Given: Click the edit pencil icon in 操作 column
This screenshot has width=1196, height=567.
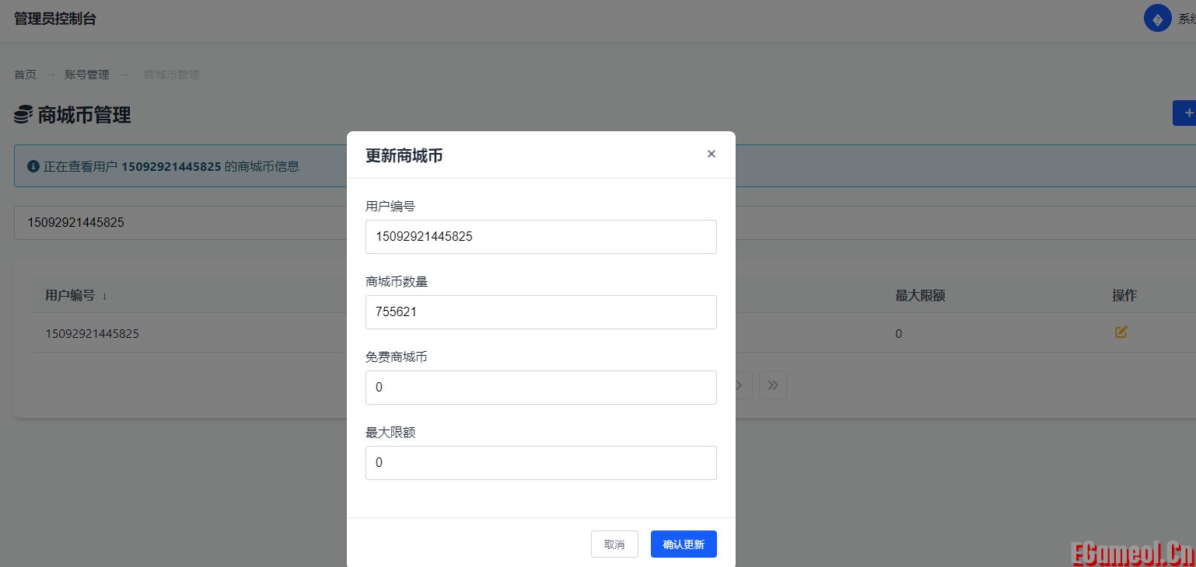Looking at the screenshot, I should click(x=1121, y=332).
